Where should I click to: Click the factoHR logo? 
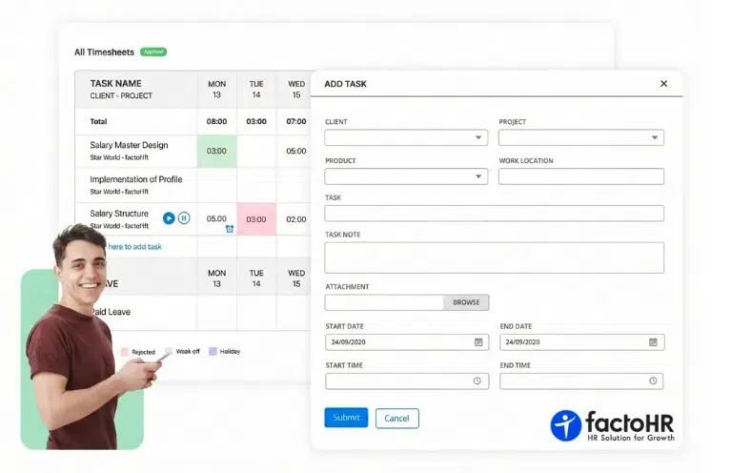point(612,425)
